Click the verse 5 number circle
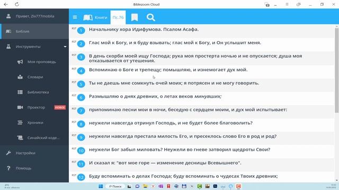This screenshot has width=339, height=190. pyautogui.click(x=81, y=84)
